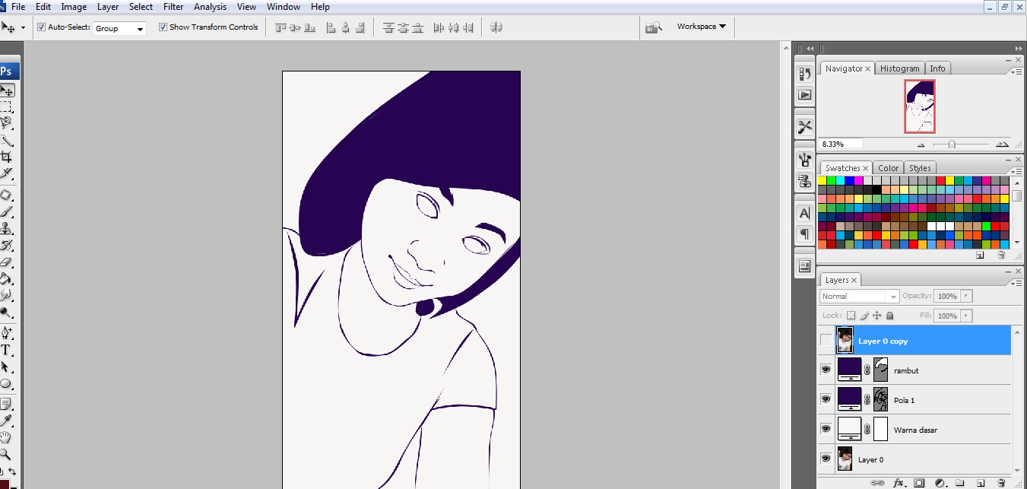Open blend mode Normal dropdown
This screenshot has height=489, width=1027.
pyautogui.click(x=860, y=296)
